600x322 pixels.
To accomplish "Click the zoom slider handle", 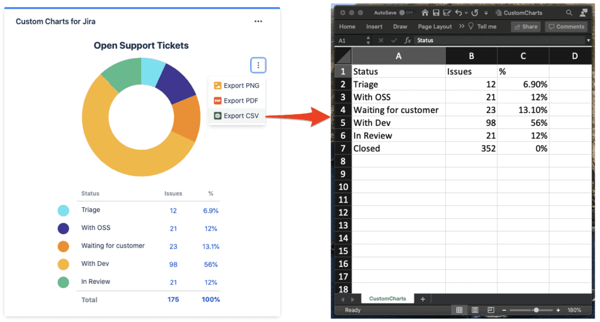I will (536, 310).
